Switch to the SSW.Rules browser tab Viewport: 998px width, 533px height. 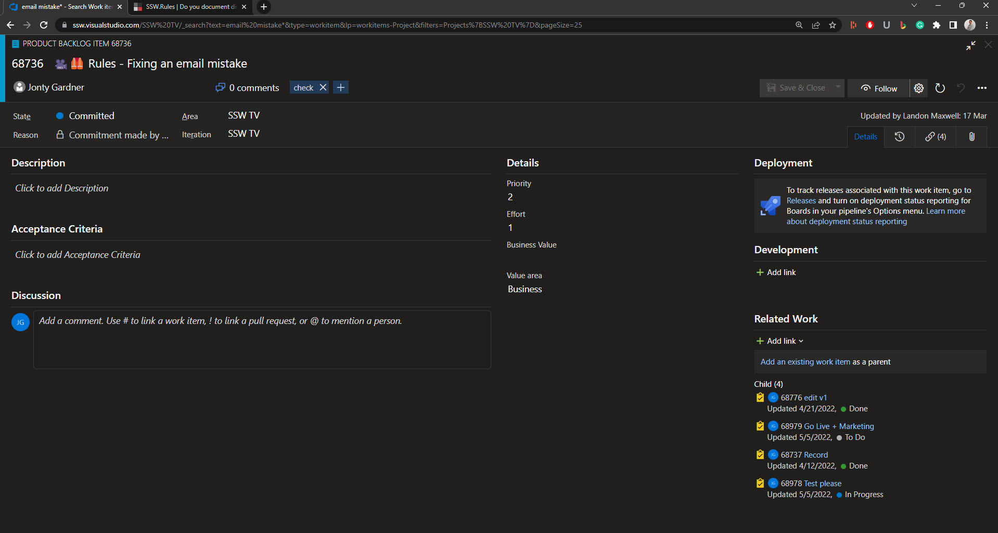pos(189,7)
